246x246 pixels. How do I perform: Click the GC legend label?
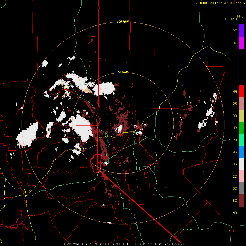235,189
